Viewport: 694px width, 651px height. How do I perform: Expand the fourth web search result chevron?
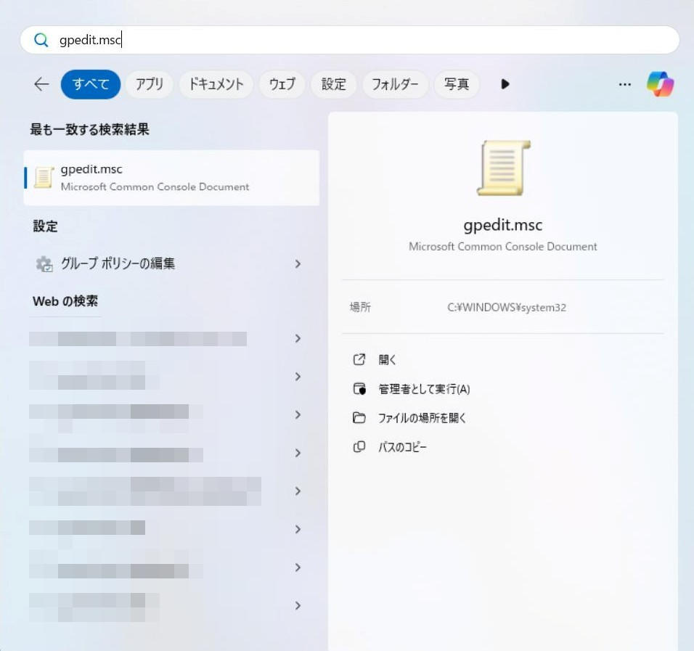coord(298,453)
